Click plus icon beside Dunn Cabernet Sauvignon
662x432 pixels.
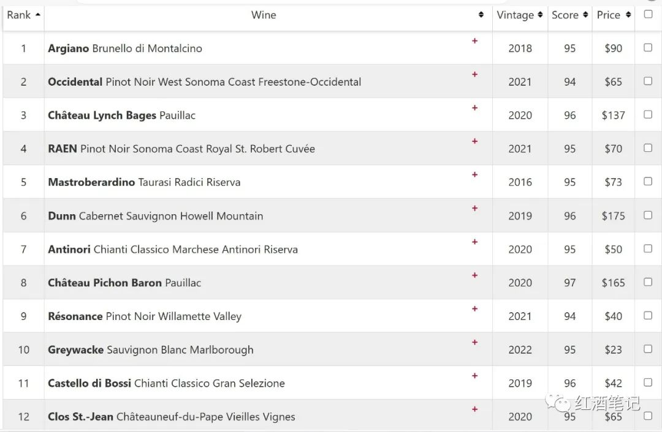[474, 209]
